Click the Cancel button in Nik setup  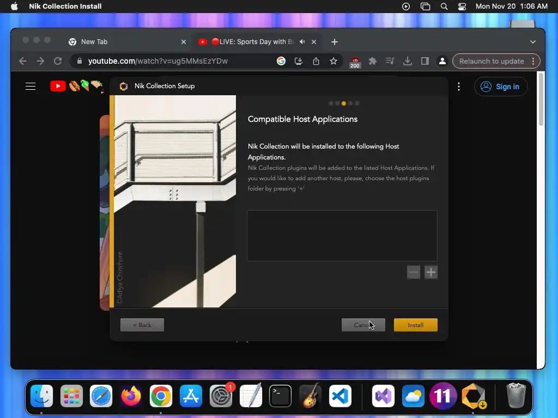[363, 325]
